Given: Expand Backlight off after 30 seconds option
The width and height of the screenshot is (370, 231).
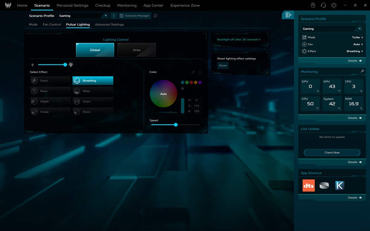Looking at the screenshot, I should (x=239, y=40).
